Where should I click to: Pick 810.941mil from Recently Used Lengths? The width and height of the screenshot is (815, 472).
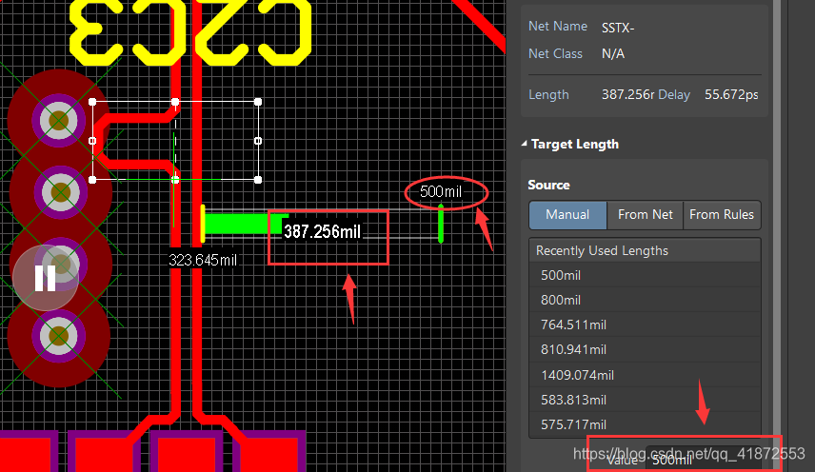pyautogui.click(x=645, y=350)
